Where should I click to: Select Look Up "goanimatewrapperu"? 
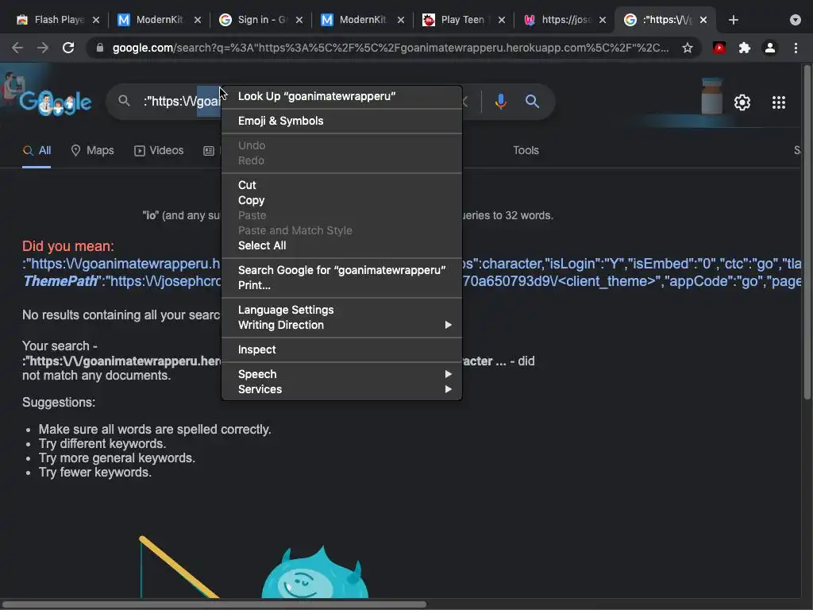[341, 96]
